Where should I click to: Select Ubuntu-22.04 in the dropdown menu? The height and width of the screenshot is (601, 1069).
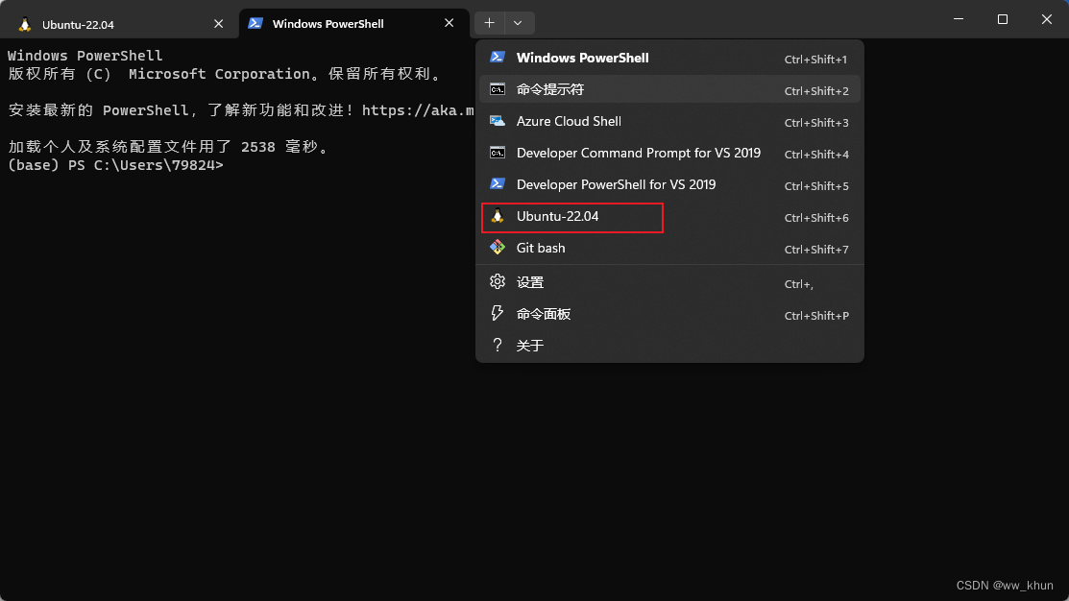[669, 217]
